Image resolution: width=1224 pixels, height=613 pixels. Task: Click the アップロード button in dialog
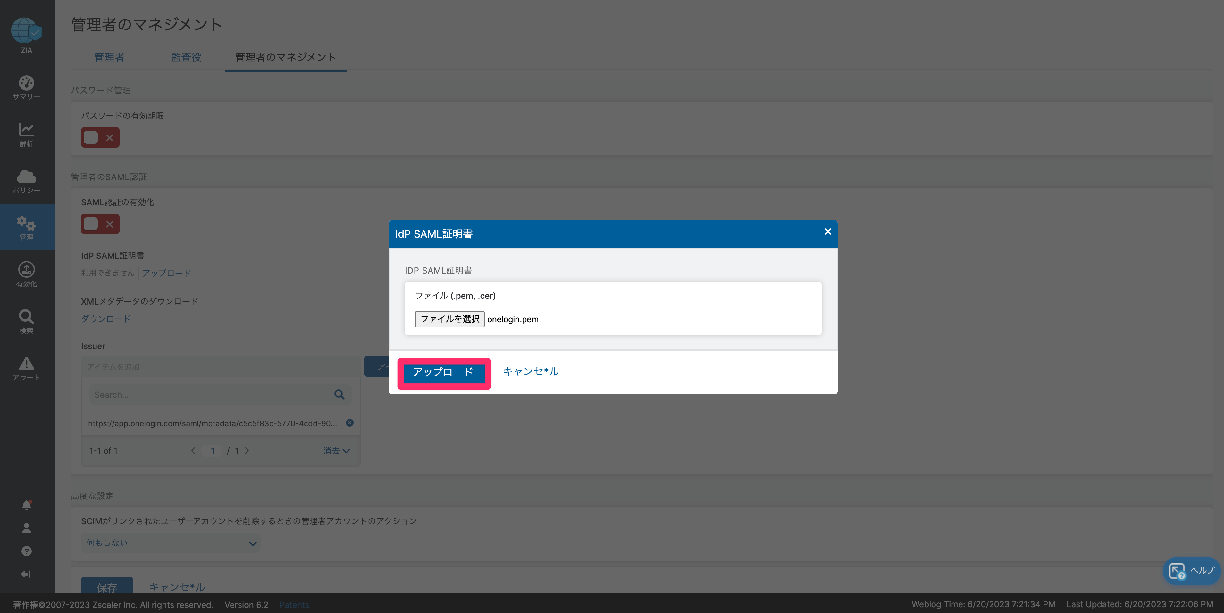click(444, 372)
